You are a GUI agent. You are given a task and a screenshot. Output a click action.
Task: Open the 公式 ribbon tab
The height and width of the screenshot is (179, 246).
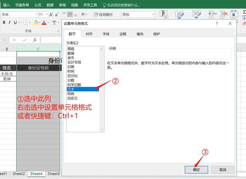coord(38,5)
